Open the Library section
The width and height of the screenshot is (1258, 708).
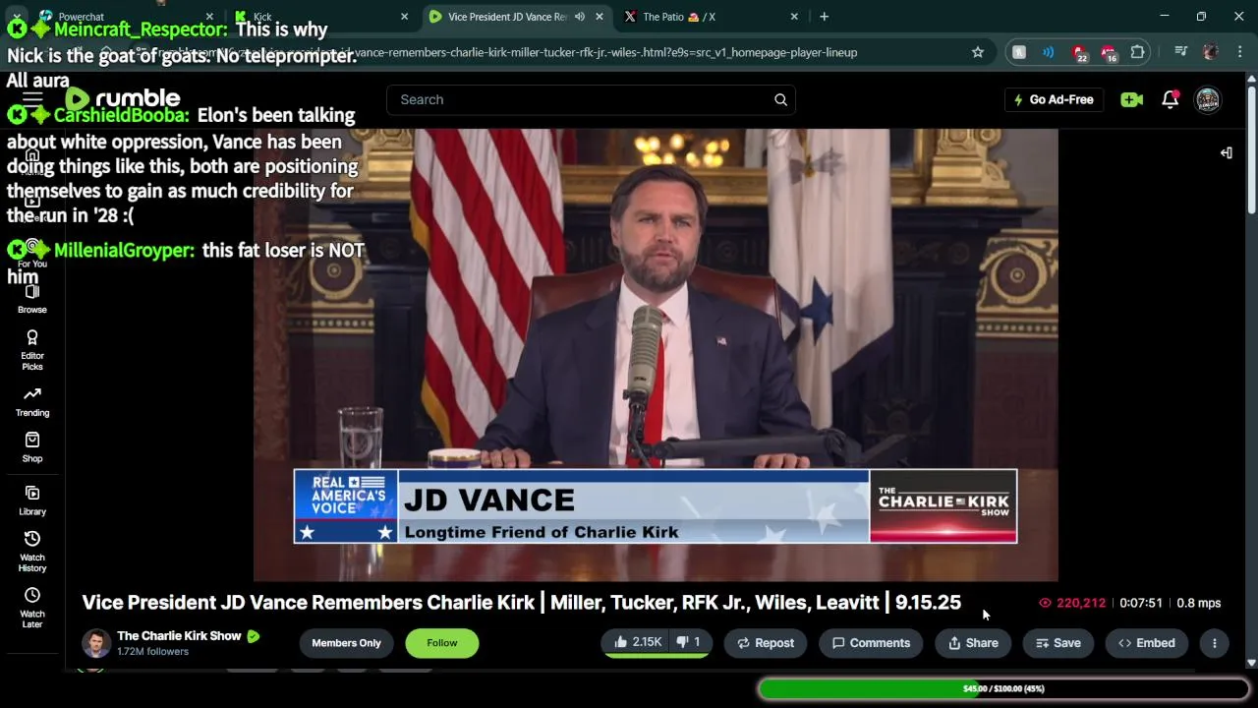click(x=31, y=501)
